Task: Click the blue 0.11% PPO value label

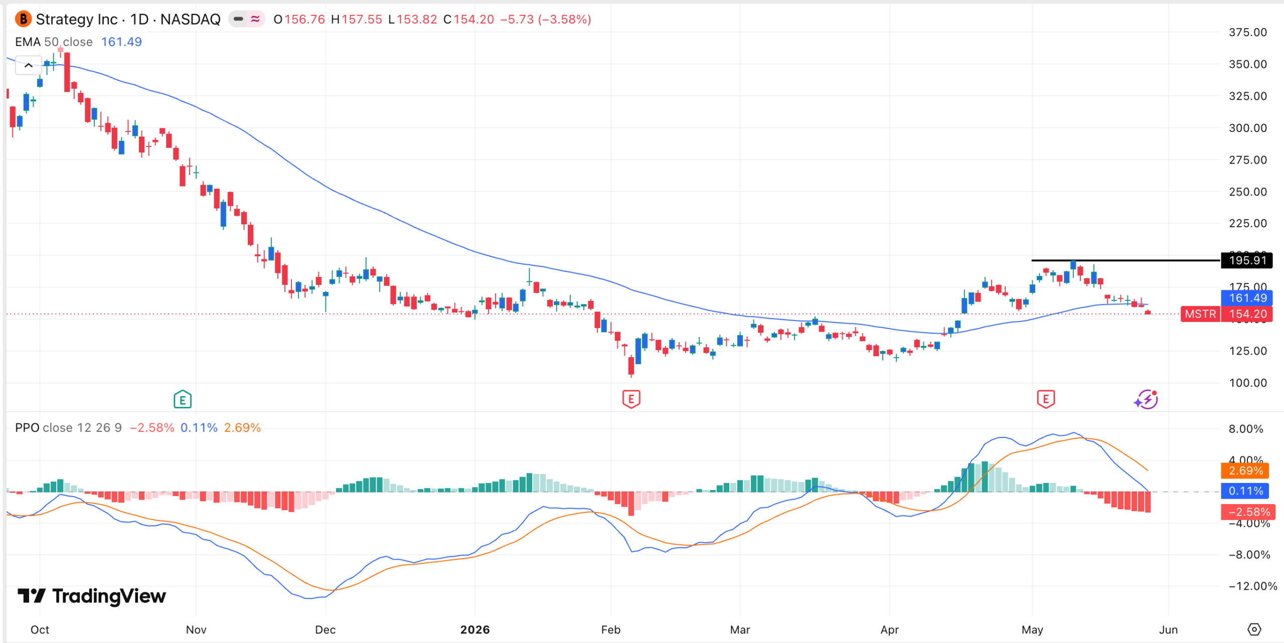Action: [1245, 491]
